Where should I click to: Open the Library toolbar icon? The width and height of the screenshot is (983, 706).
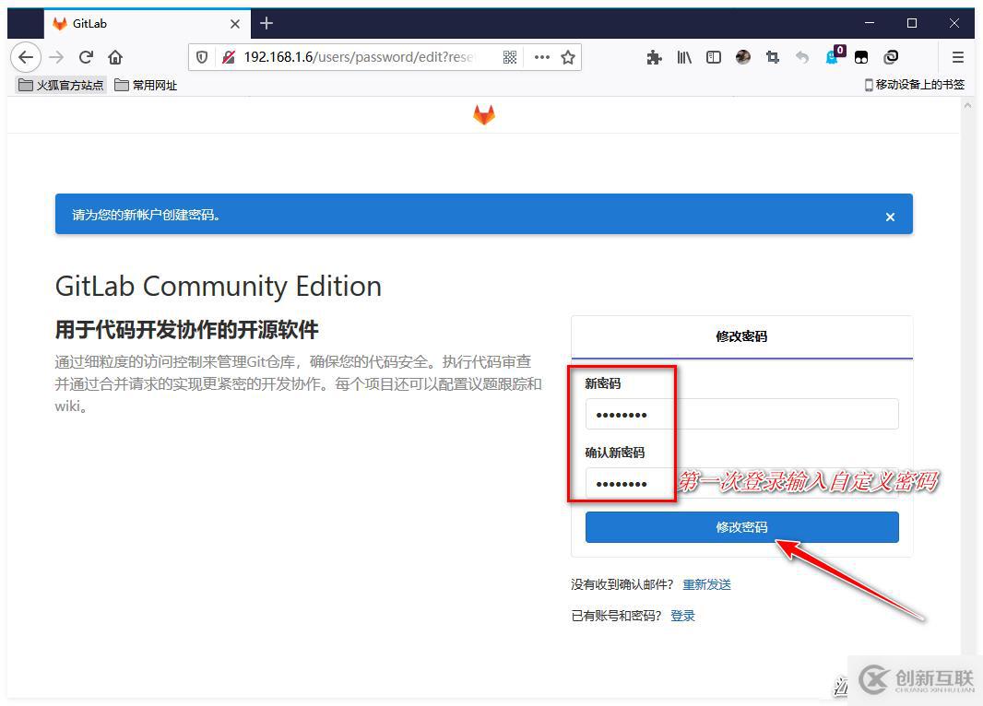pos(683,56)
